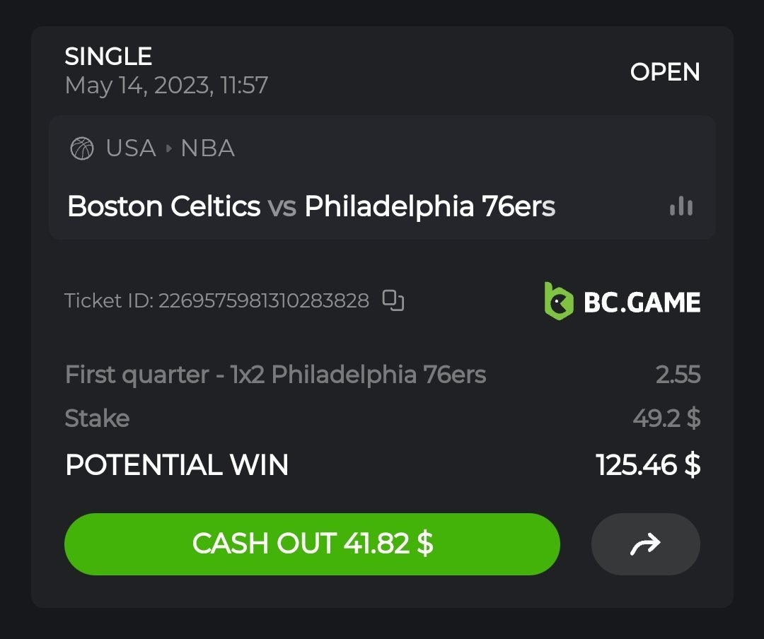The image size is (764, 639).
Task: Click the 2.55 odds value
Action: [x=678, y=375]
